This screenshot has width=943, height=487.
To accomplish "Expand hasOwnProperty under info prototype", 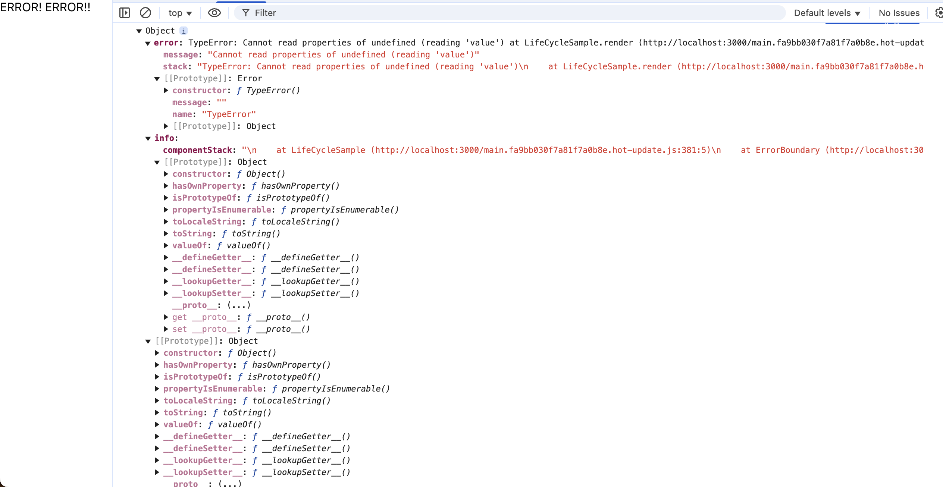I will point(166,186).
